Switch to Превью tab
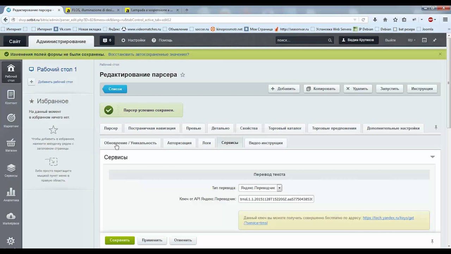Screen dimensions: 451x254 [x=193, y=128]
